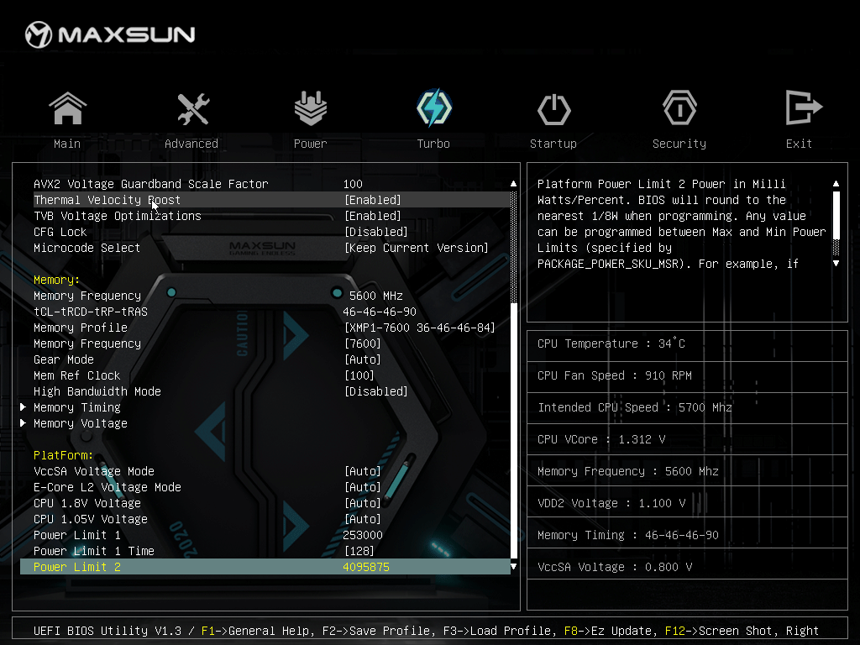Click F8 Ez Update shortcut
The image size is (860, 645).
(610, 631)
